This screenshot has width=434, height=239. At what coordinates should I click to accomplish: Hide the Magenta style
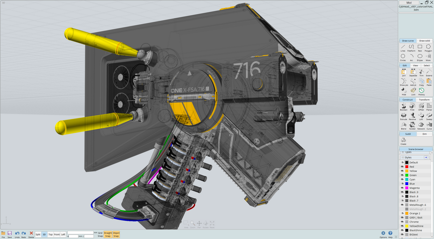pyautogui.click(x=402, y=188)
